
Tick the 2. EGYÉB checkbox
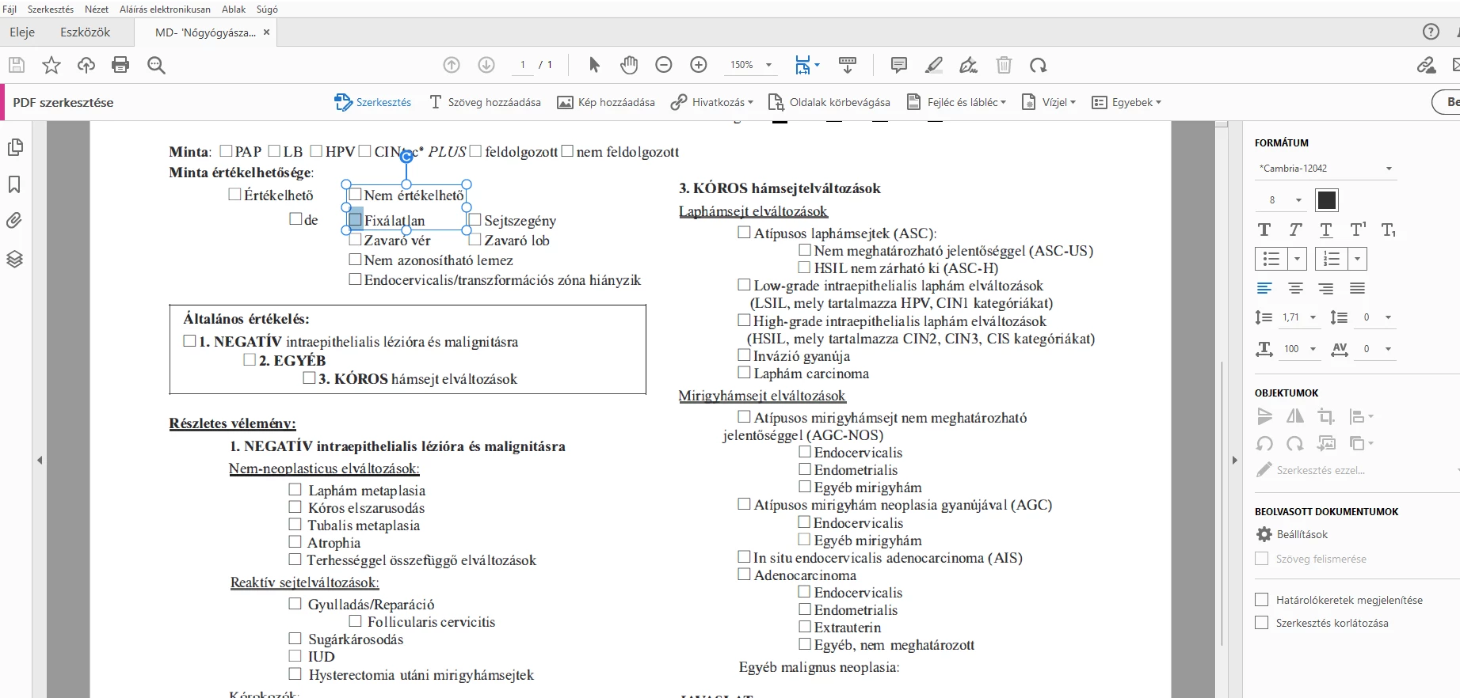tap(250, 359)
